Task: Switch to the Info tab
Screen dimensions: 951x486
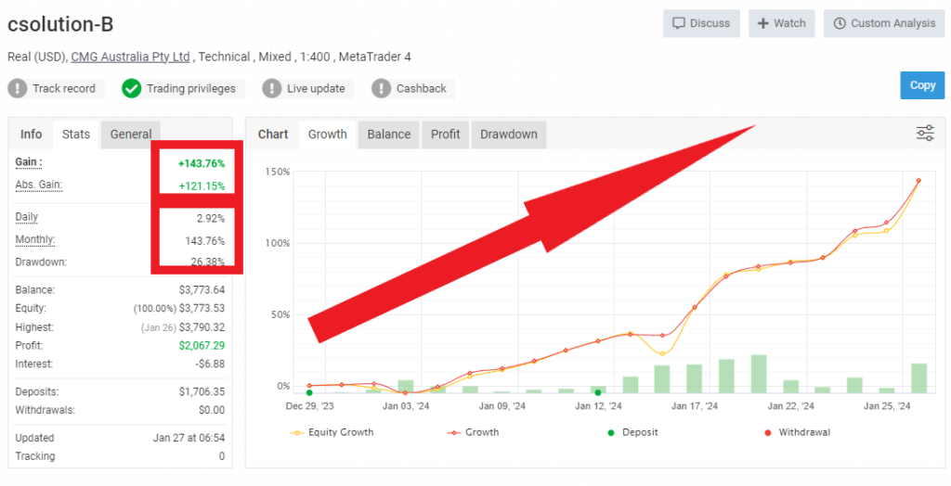Action: pos(31,134)
